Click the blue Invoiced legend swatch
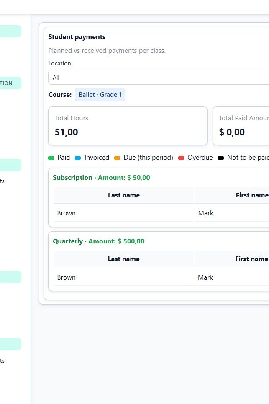The width and height of the screenshot is (269, 404). pos(78,158)
